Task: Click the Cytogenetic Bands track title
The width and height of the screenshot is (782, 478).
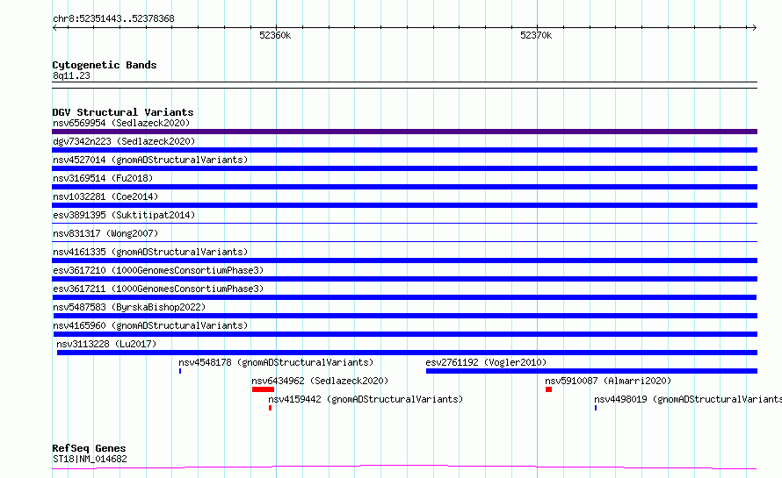Action: tap(105, 65)
